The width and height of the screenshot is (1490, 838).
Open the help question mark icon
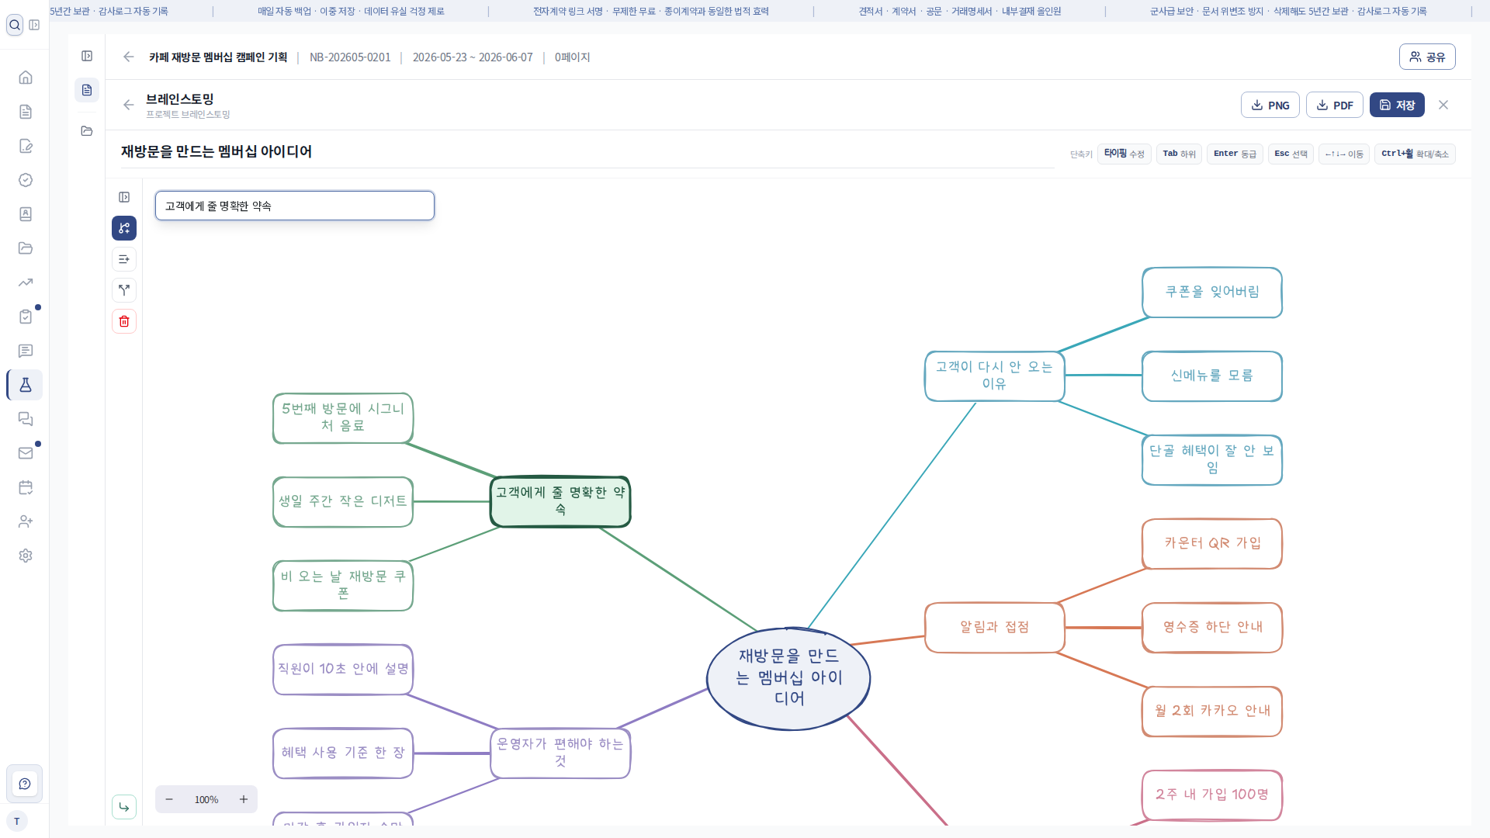tap(25, 784)
